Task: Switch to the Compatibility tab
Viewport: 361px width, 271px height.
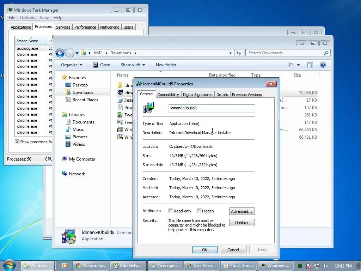Action: 168,95
